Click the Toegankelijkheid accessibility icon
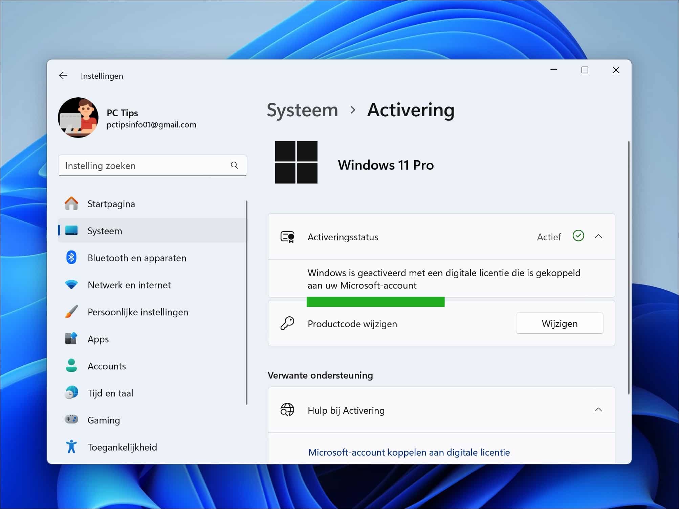Image resolution: width=679 pixels, height=509 pixels. tap(71, 447)
